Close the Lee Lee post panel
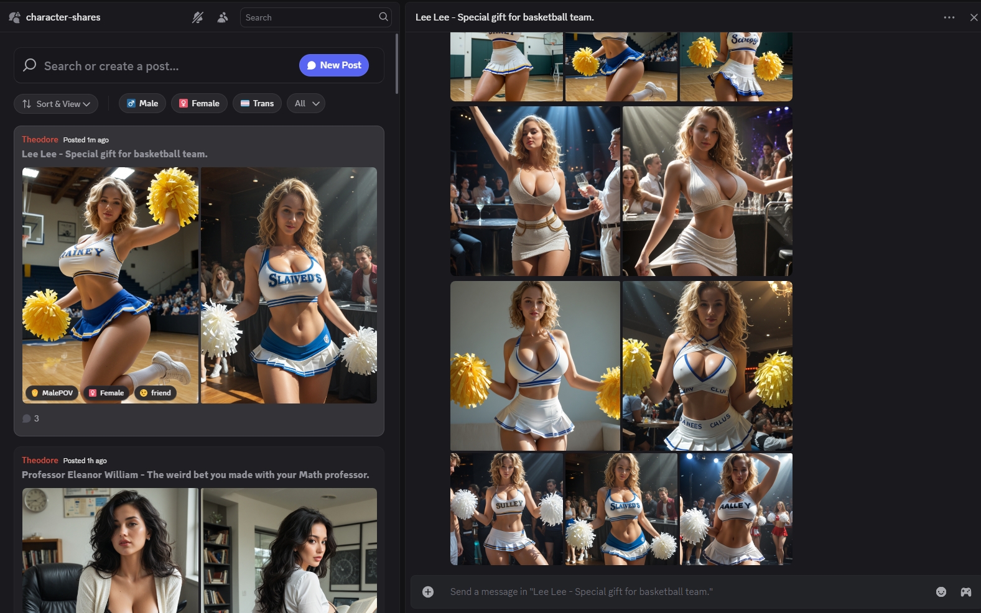981x613 pixels. pyautogui.click(x=974, y=17)
